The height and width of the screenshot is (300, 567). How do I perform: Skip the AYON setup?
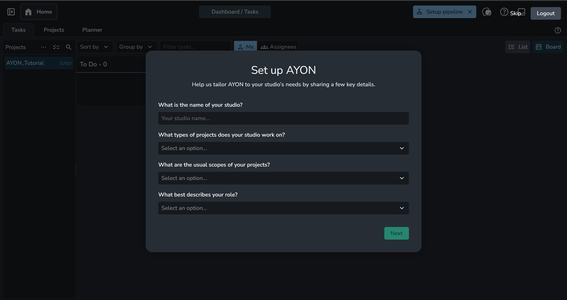[x=515, y=13]
